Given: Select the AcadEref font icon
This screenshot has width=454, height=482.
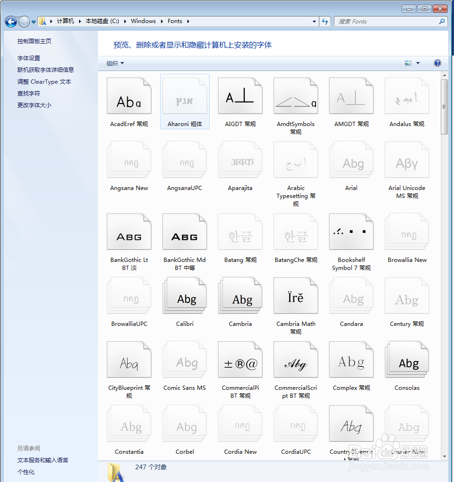Looking at the screenshot, I should pyautogui.click(x=129, y=96).
